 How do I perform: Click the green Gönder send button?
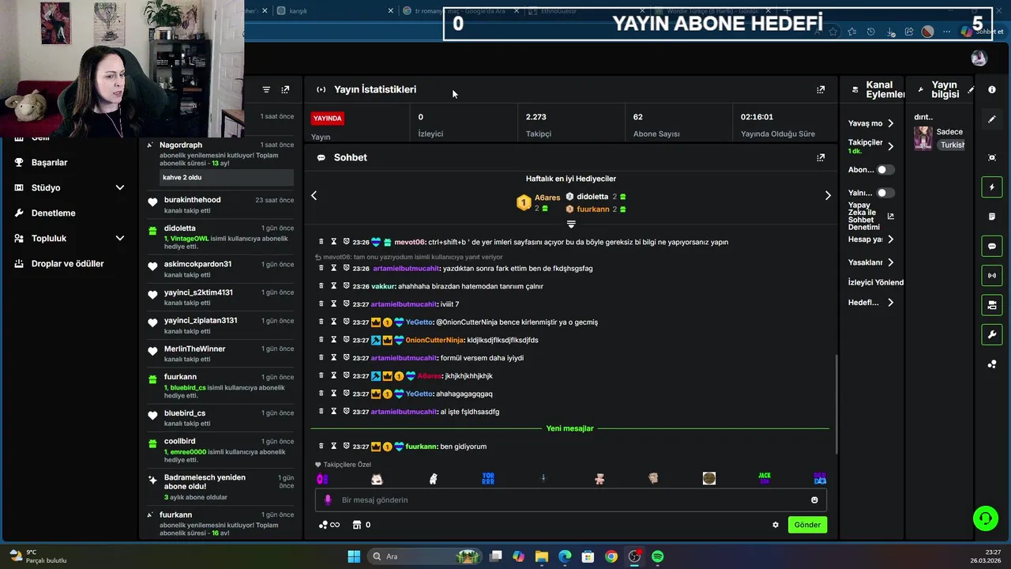[x=807, y=525]
